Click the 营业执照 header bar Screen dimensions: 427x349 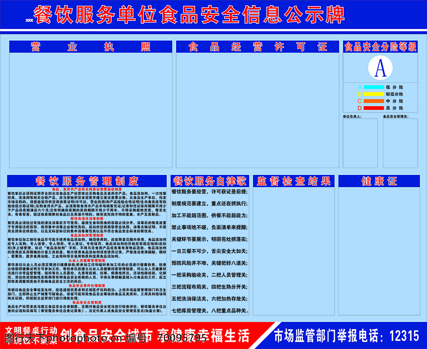click(x=90, y=47)
